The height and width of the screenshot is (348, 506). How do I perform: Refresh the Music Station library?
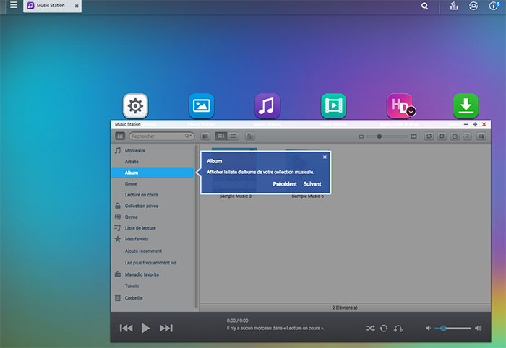coord(429,136)
